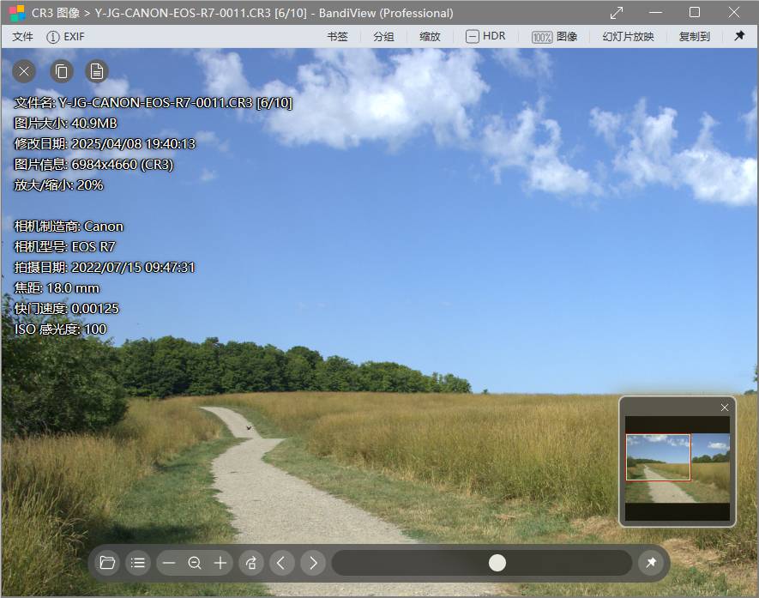
Task: Open the 复制到 copy-to menu
Action: point(694,37)
